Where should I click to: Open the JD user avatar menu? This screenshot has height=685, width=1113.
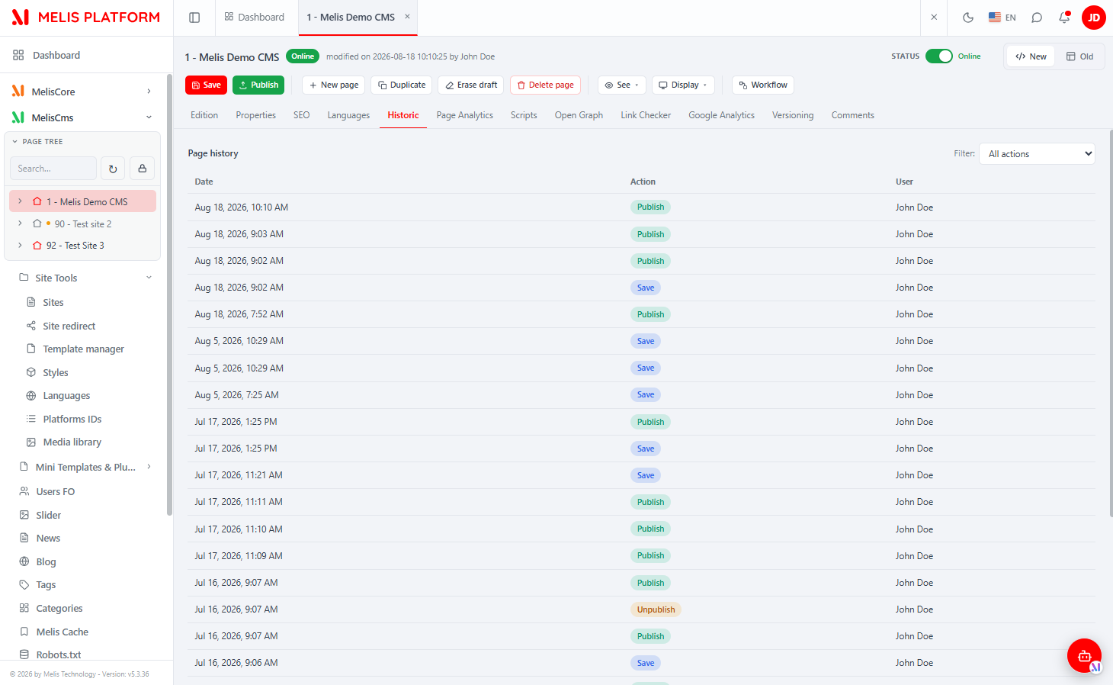[x=1094, y=18]
